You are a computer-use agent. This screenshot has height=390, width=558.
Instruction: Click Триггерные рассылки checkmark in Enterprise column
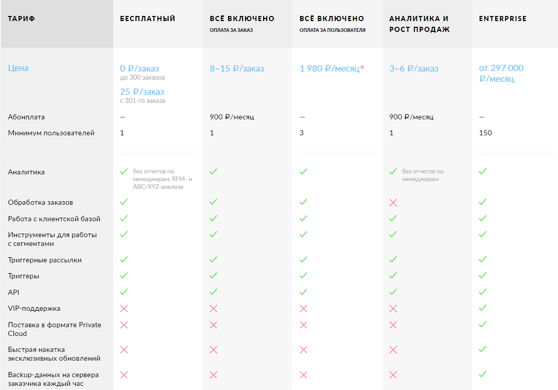[482, 259]
